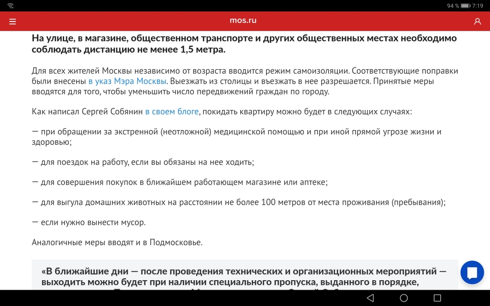
Task: Tap the battery icon in the status bar
Action: [x=466, y=6]
